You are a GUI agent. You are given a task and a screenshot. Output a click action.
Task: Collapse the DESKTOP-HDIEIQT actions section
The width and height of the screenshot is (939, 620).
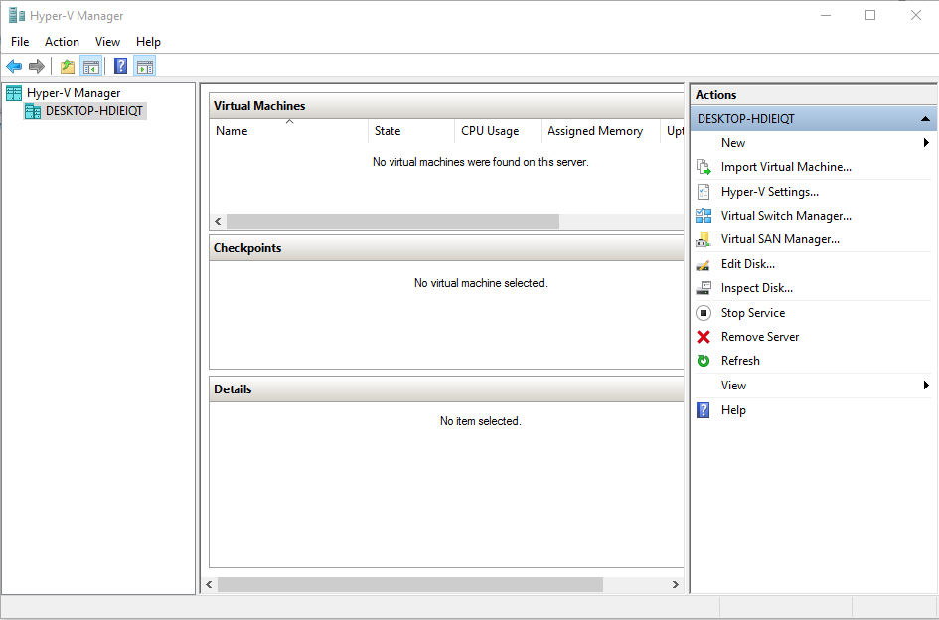click(x=925, y=119)
